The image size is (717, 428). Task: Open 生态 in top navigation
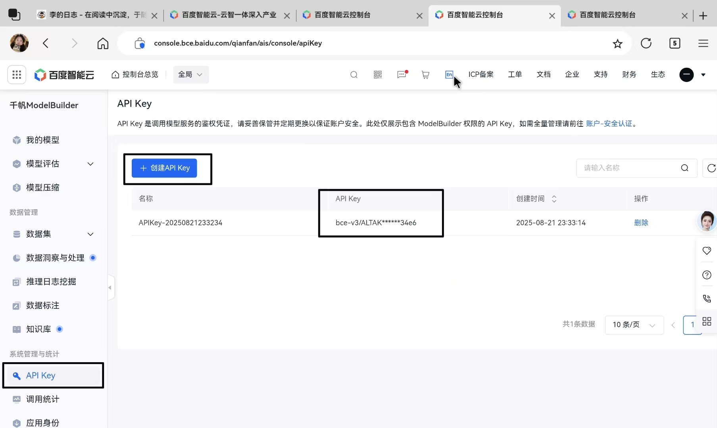(x=658, y=75)
